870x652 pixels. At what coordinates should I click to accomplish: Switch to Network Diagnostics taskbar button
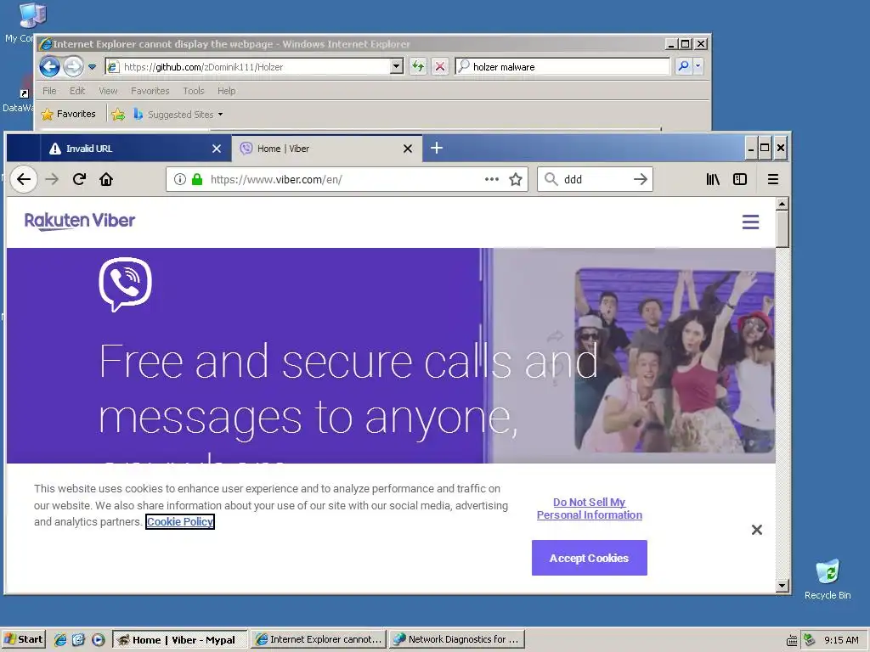[456, 639]
